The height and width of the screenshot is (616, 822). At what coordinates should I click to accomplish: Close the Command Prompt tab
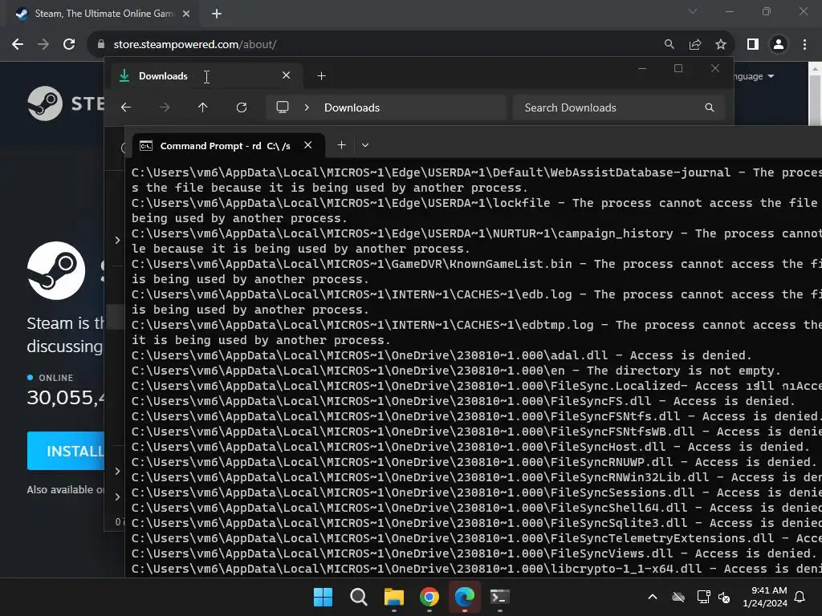click(307, 145)
